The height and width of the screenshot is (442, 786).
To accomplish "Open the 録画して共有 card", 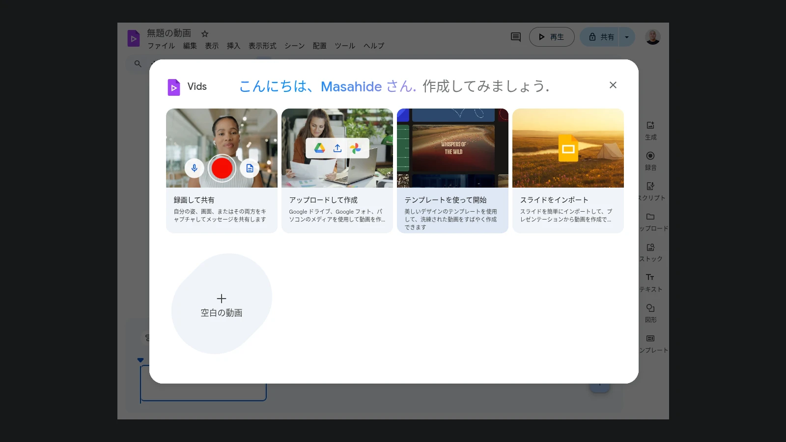I will click(x=222, y=170).
